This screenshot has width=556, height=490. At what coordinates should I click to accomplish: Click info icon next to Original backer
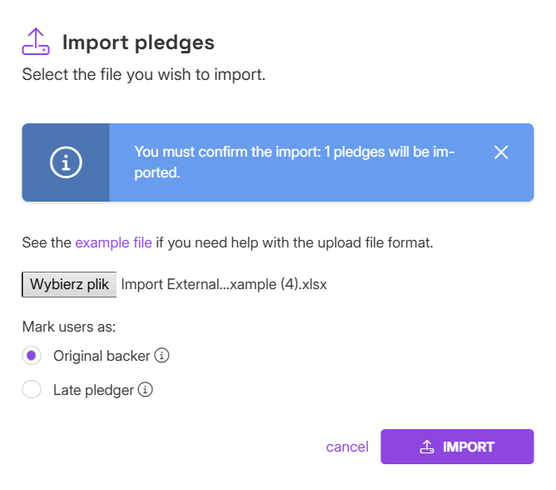click(x=163, y=356)
